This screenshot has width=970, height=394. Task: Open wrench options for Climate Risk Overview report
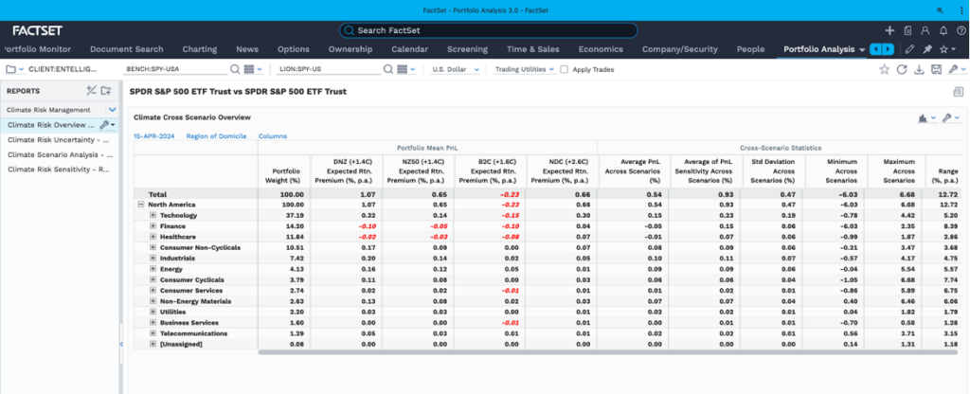[x=108, y=125]
